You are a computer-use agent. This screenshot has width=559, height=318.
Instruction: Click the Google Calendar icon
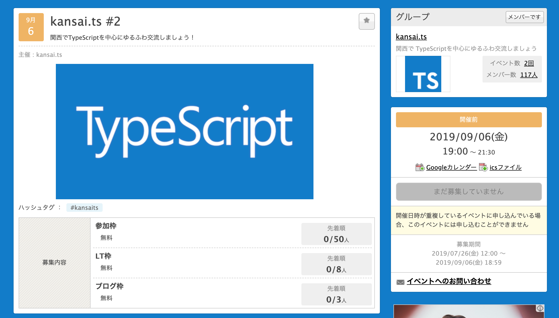(420, 167)
